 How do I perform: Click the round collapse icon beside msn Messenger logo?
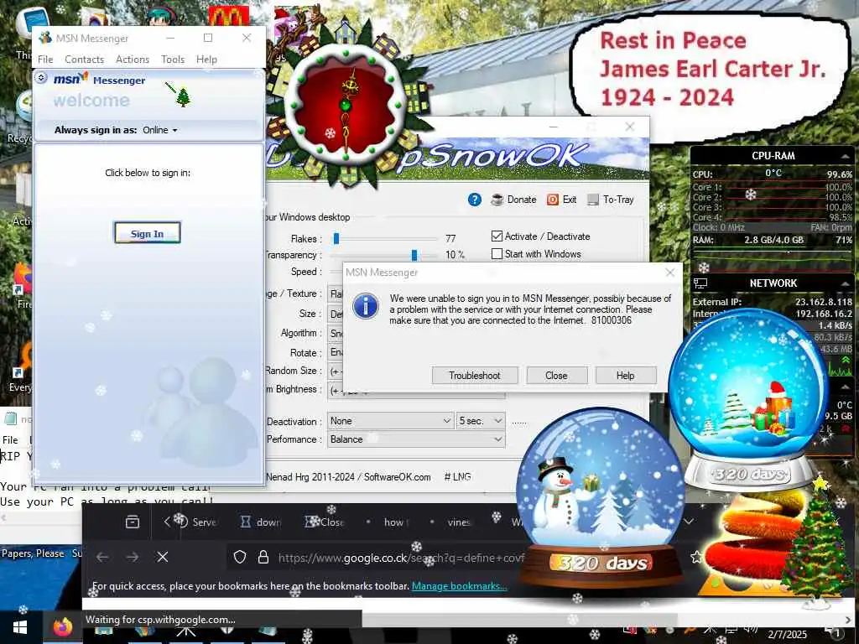tap(41, 78)
